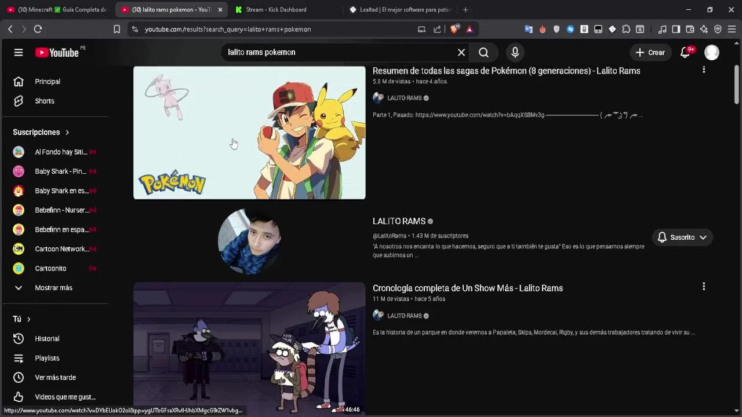Viewport: 742px width, 417px height.
Task: Go back in browser history
Action: tap(10, 29)
